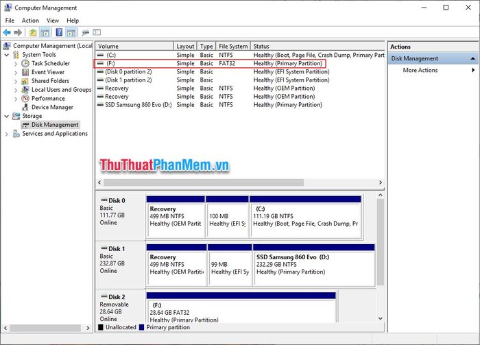Select the (Disk 1 partition 2) volume row
Image resolution: width=480 pixels, height=345 pixels.
240,80
